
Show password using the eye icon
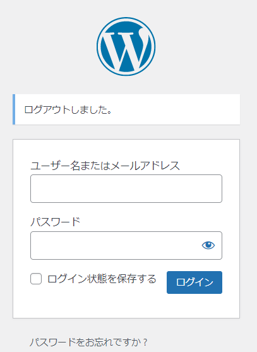coord(208,245)
